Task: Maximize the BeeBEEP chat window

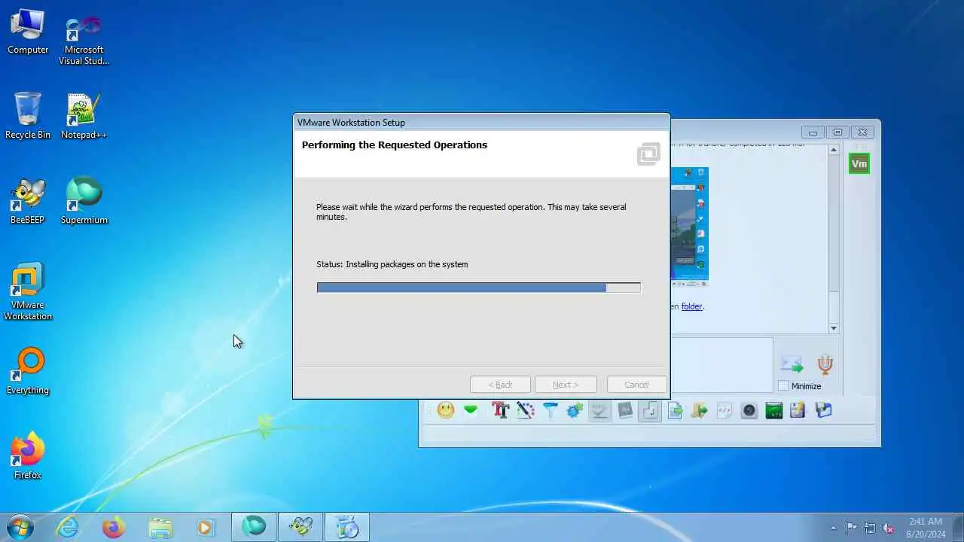Action: 837,132
